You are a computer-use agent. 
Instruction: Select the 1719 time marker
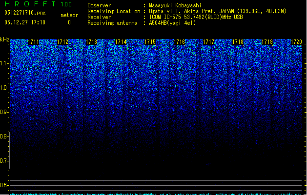pyautogui.click(x=267, y=42)
